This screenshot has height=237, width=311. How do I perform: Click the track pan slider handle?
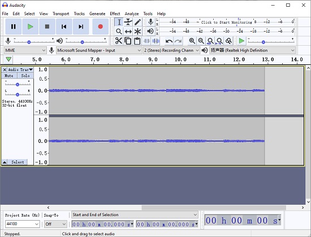tap(18, 95)
